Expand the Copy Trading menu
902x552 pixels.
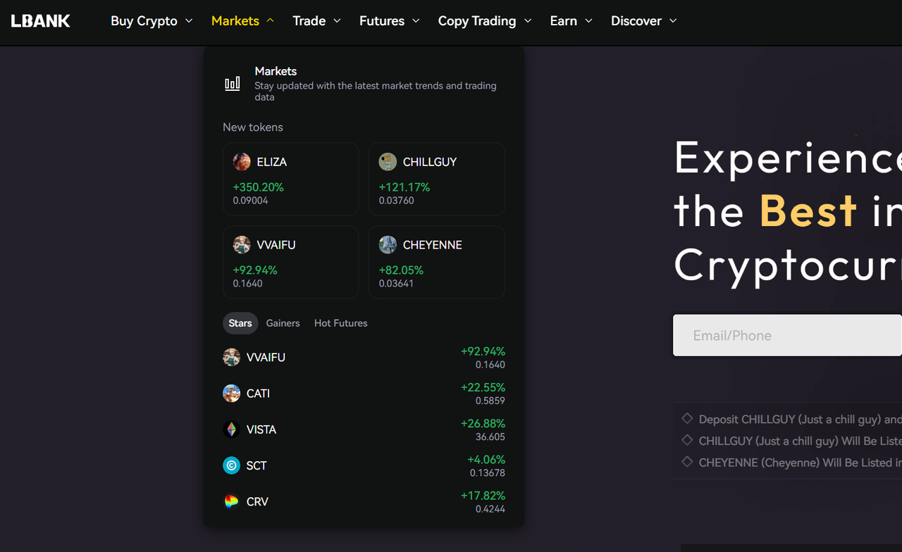point(484,21)
